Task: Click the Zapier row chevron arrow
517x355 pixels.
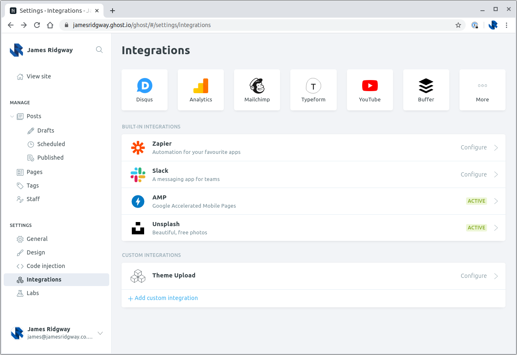Action: click(x=496, y=148)
